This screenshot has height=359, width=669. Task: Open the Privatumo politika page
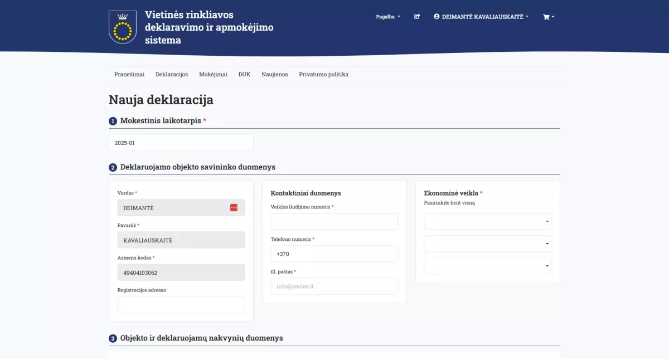(x=323, y=74)
